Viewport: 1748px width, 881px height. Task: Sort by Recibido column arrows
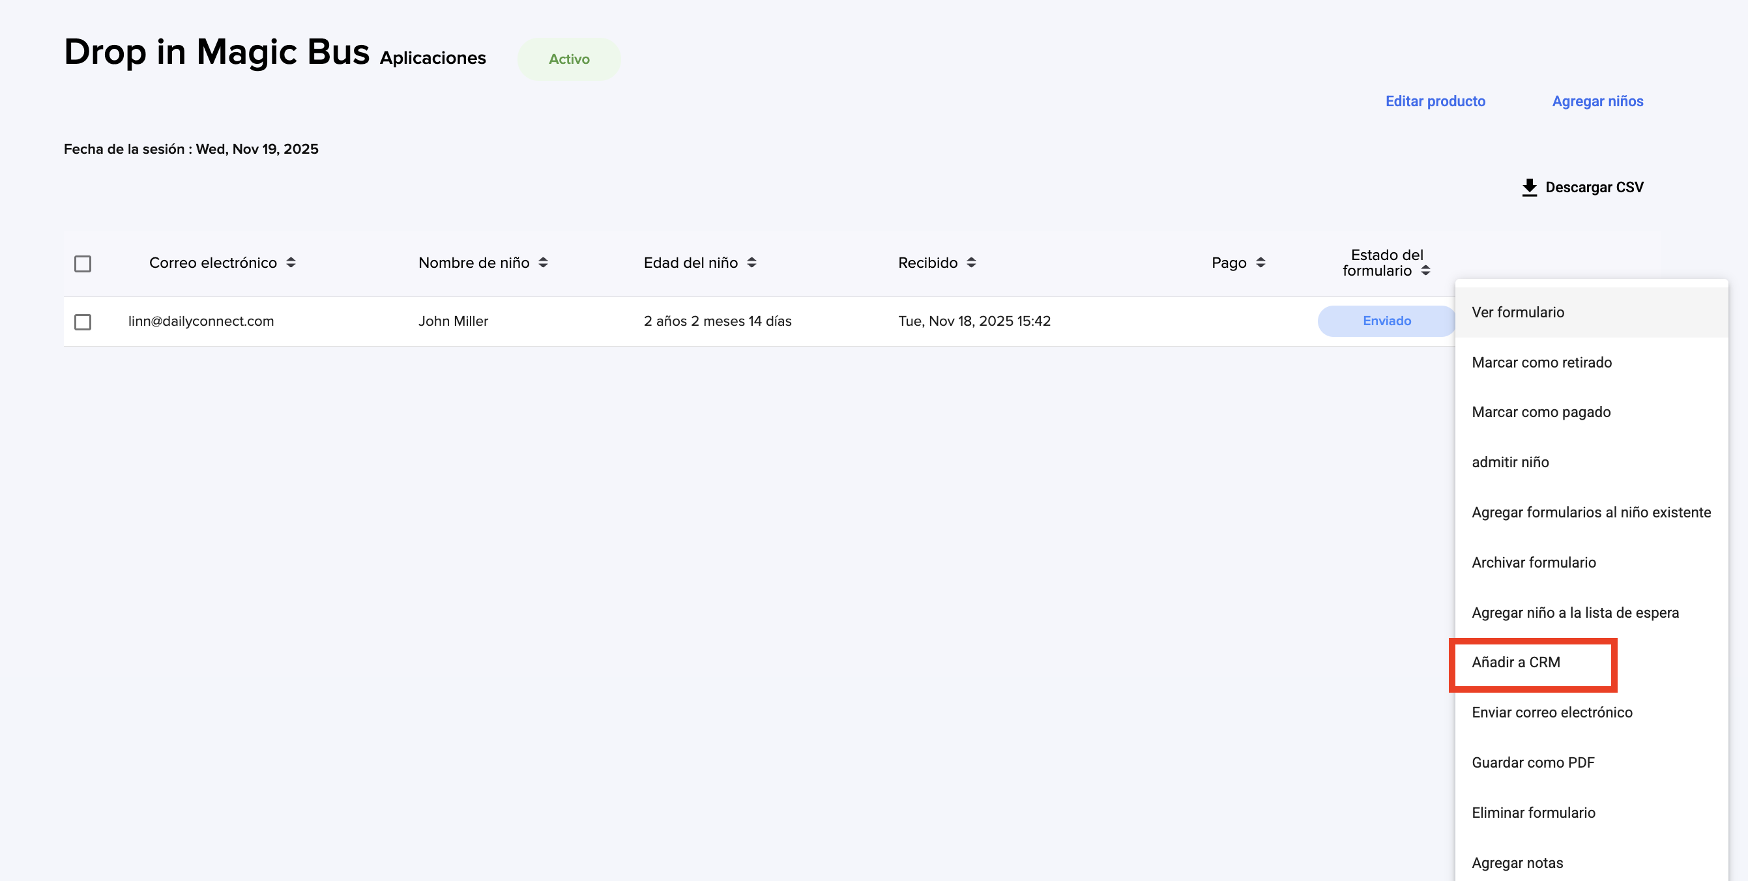(x=971, y=263)
